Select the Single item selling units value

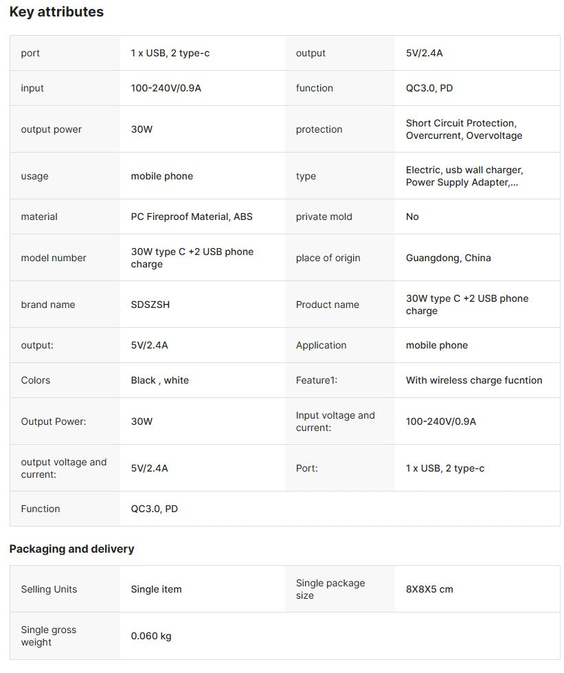tap(156, 589)
